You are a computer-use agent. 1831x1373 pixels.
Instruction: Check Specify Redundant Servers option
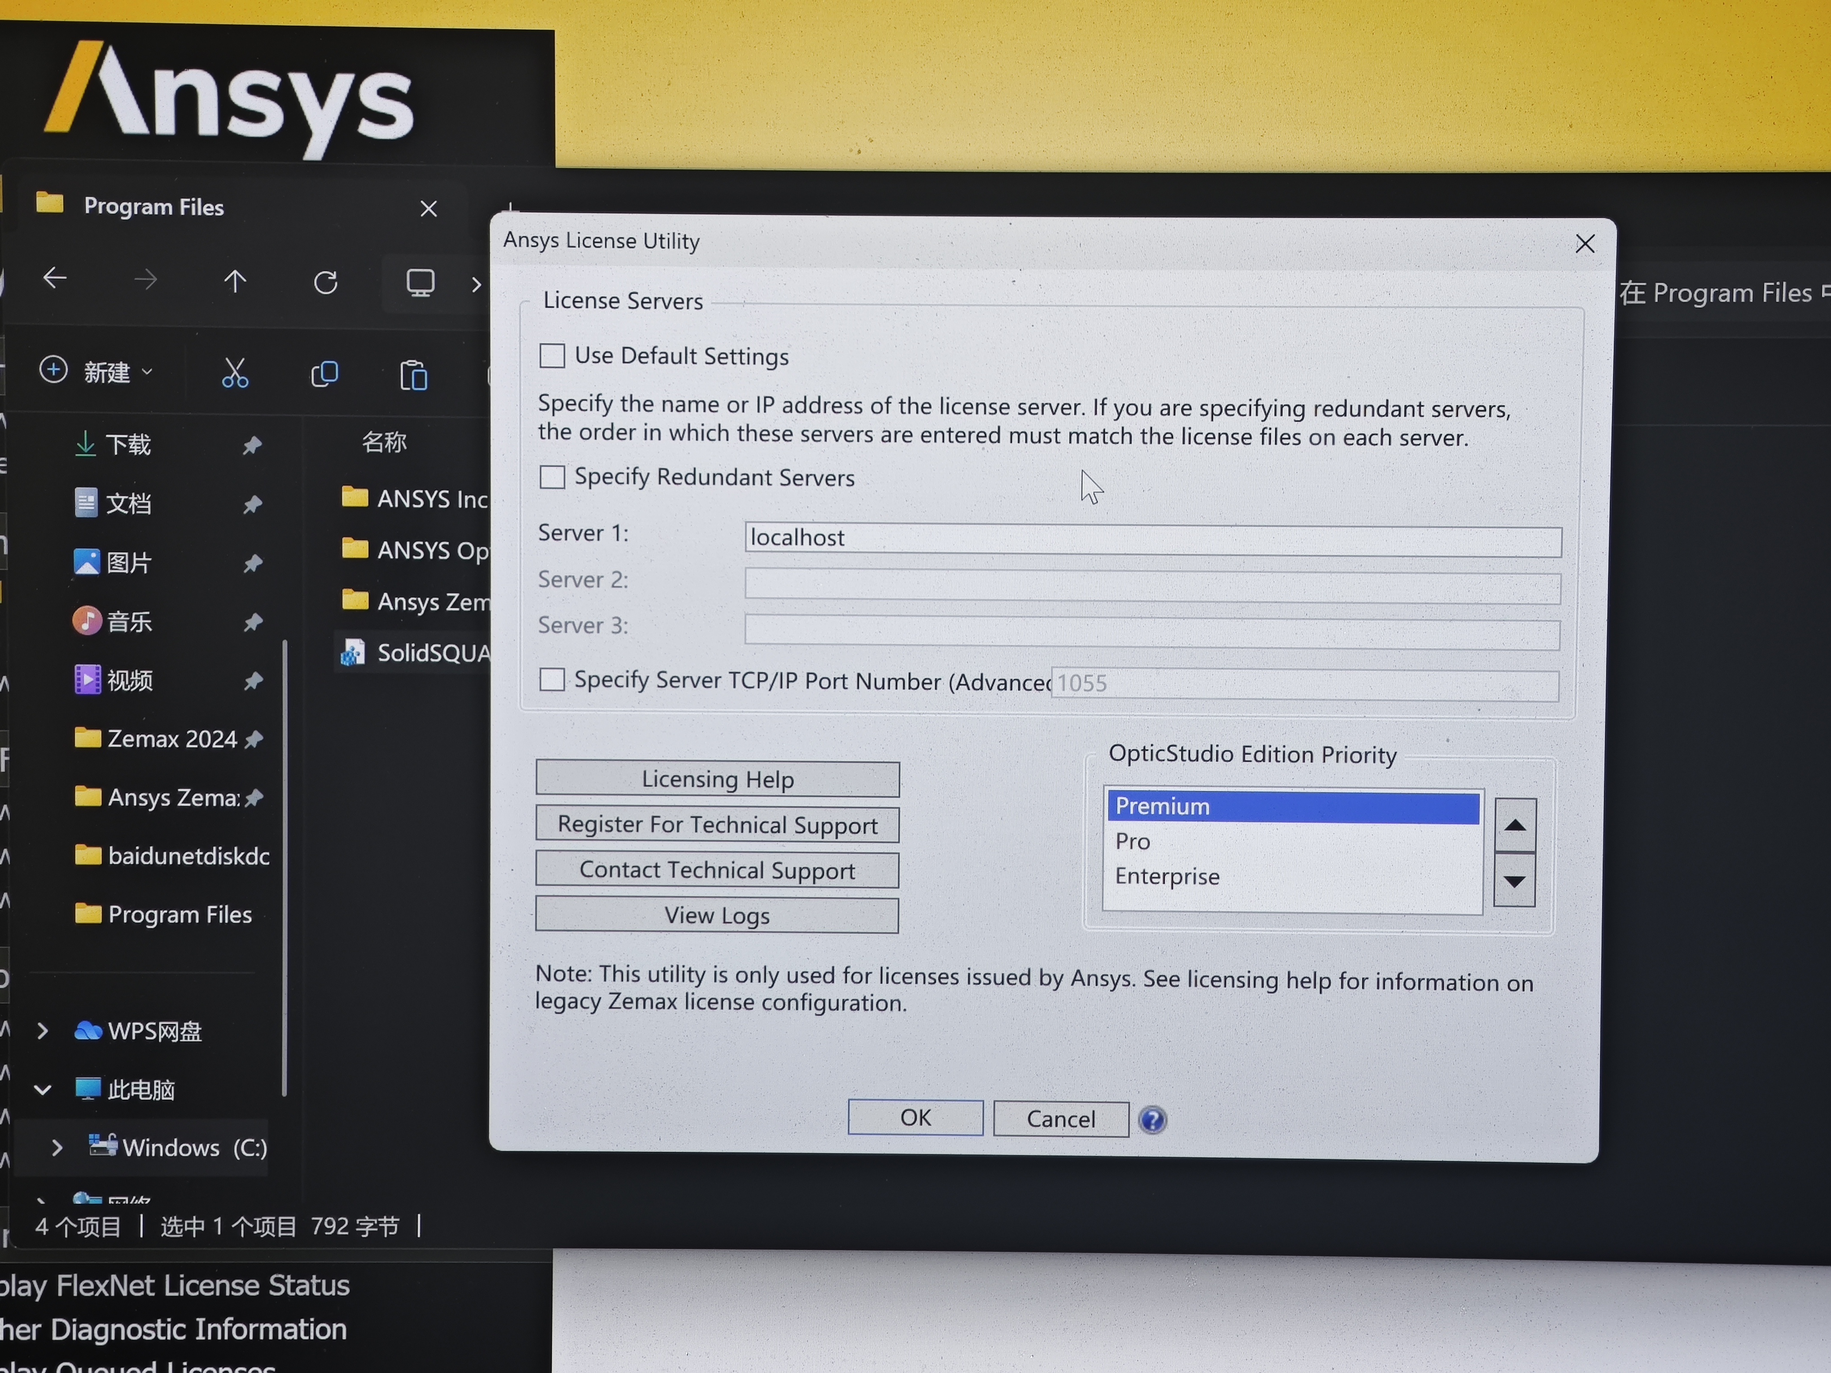(552, 477)
